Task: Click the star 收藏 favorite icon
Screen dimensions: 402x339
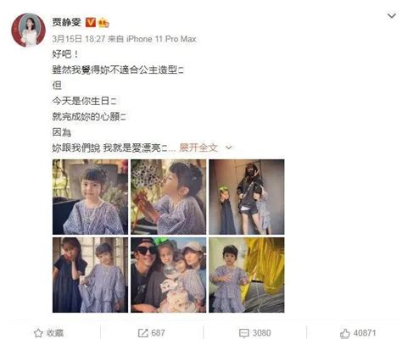Action: coord(38,333)
